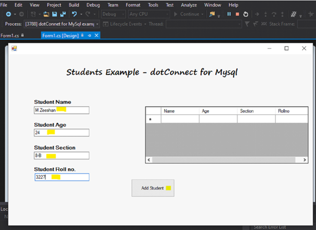Close the Form1.cs [Design] tab
The height and width of the screenshot is (230, 316).
[x=97, y=35]
